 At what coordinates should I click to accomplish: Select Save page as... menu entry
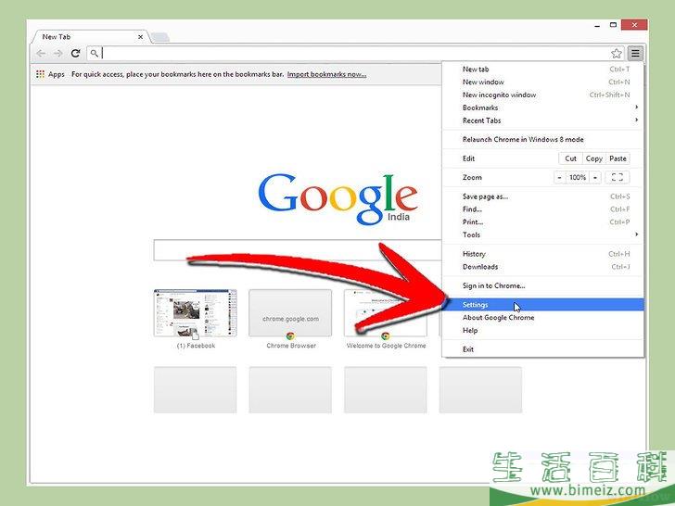point(543,196)
